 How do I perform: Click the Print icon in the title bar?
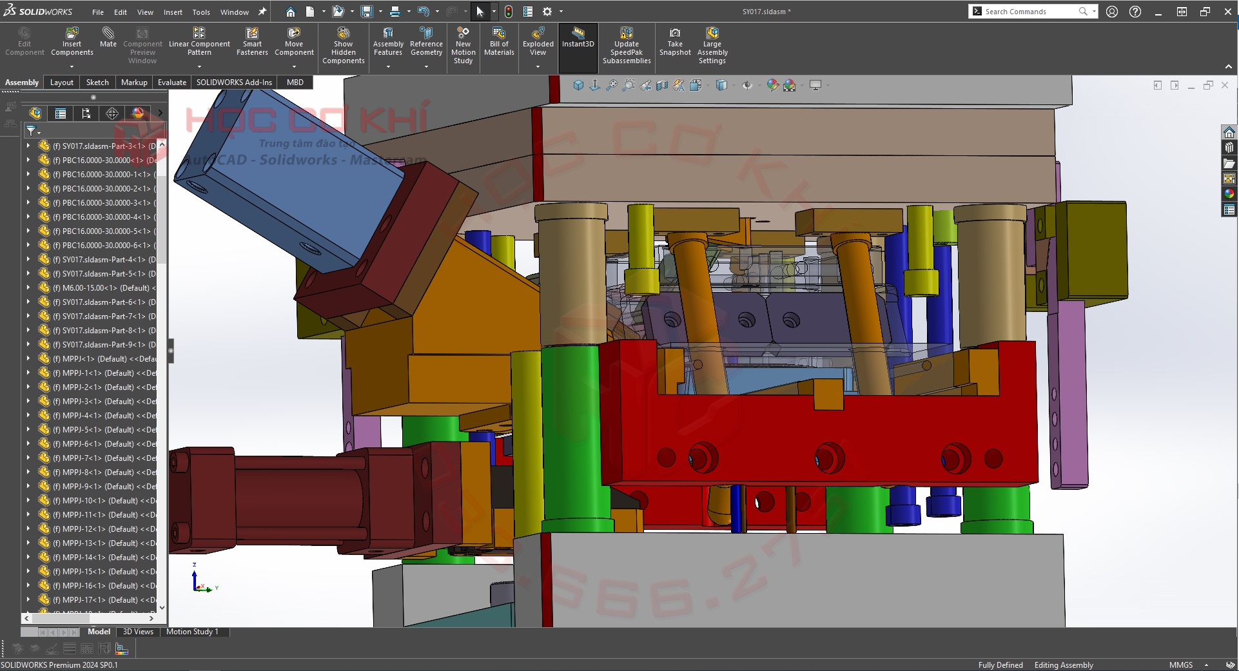[x=395, y=12]
